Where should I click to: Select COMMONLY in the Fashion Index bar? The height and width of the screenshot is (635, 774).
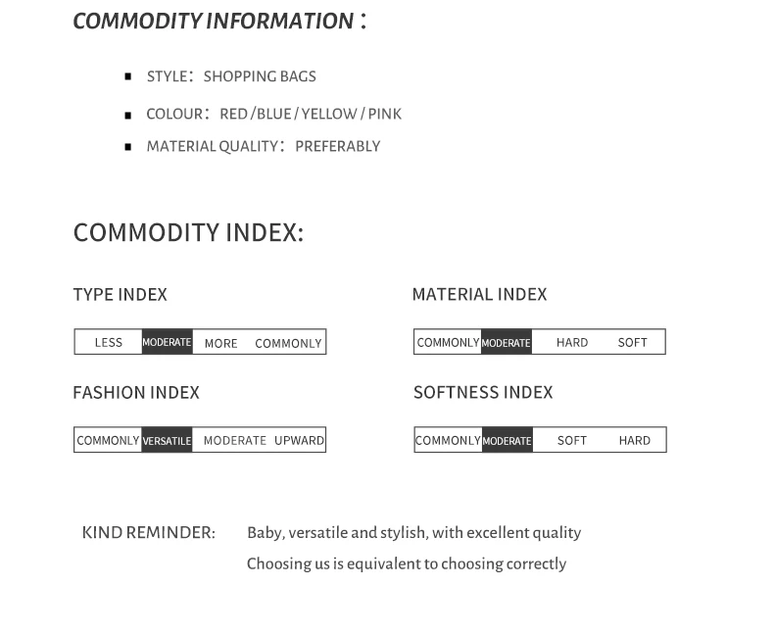108,440
